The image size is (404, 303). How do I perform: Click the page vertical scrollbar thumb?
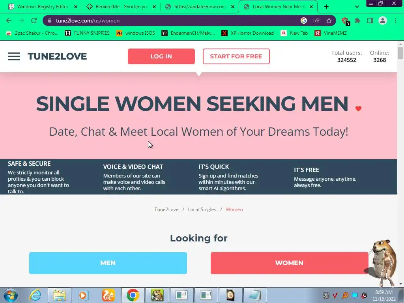pos(400,53)
